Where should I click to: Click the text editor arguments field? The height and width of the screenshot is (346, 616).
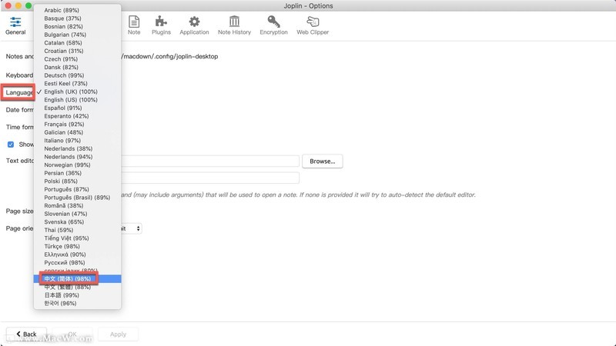coord(210,178)
